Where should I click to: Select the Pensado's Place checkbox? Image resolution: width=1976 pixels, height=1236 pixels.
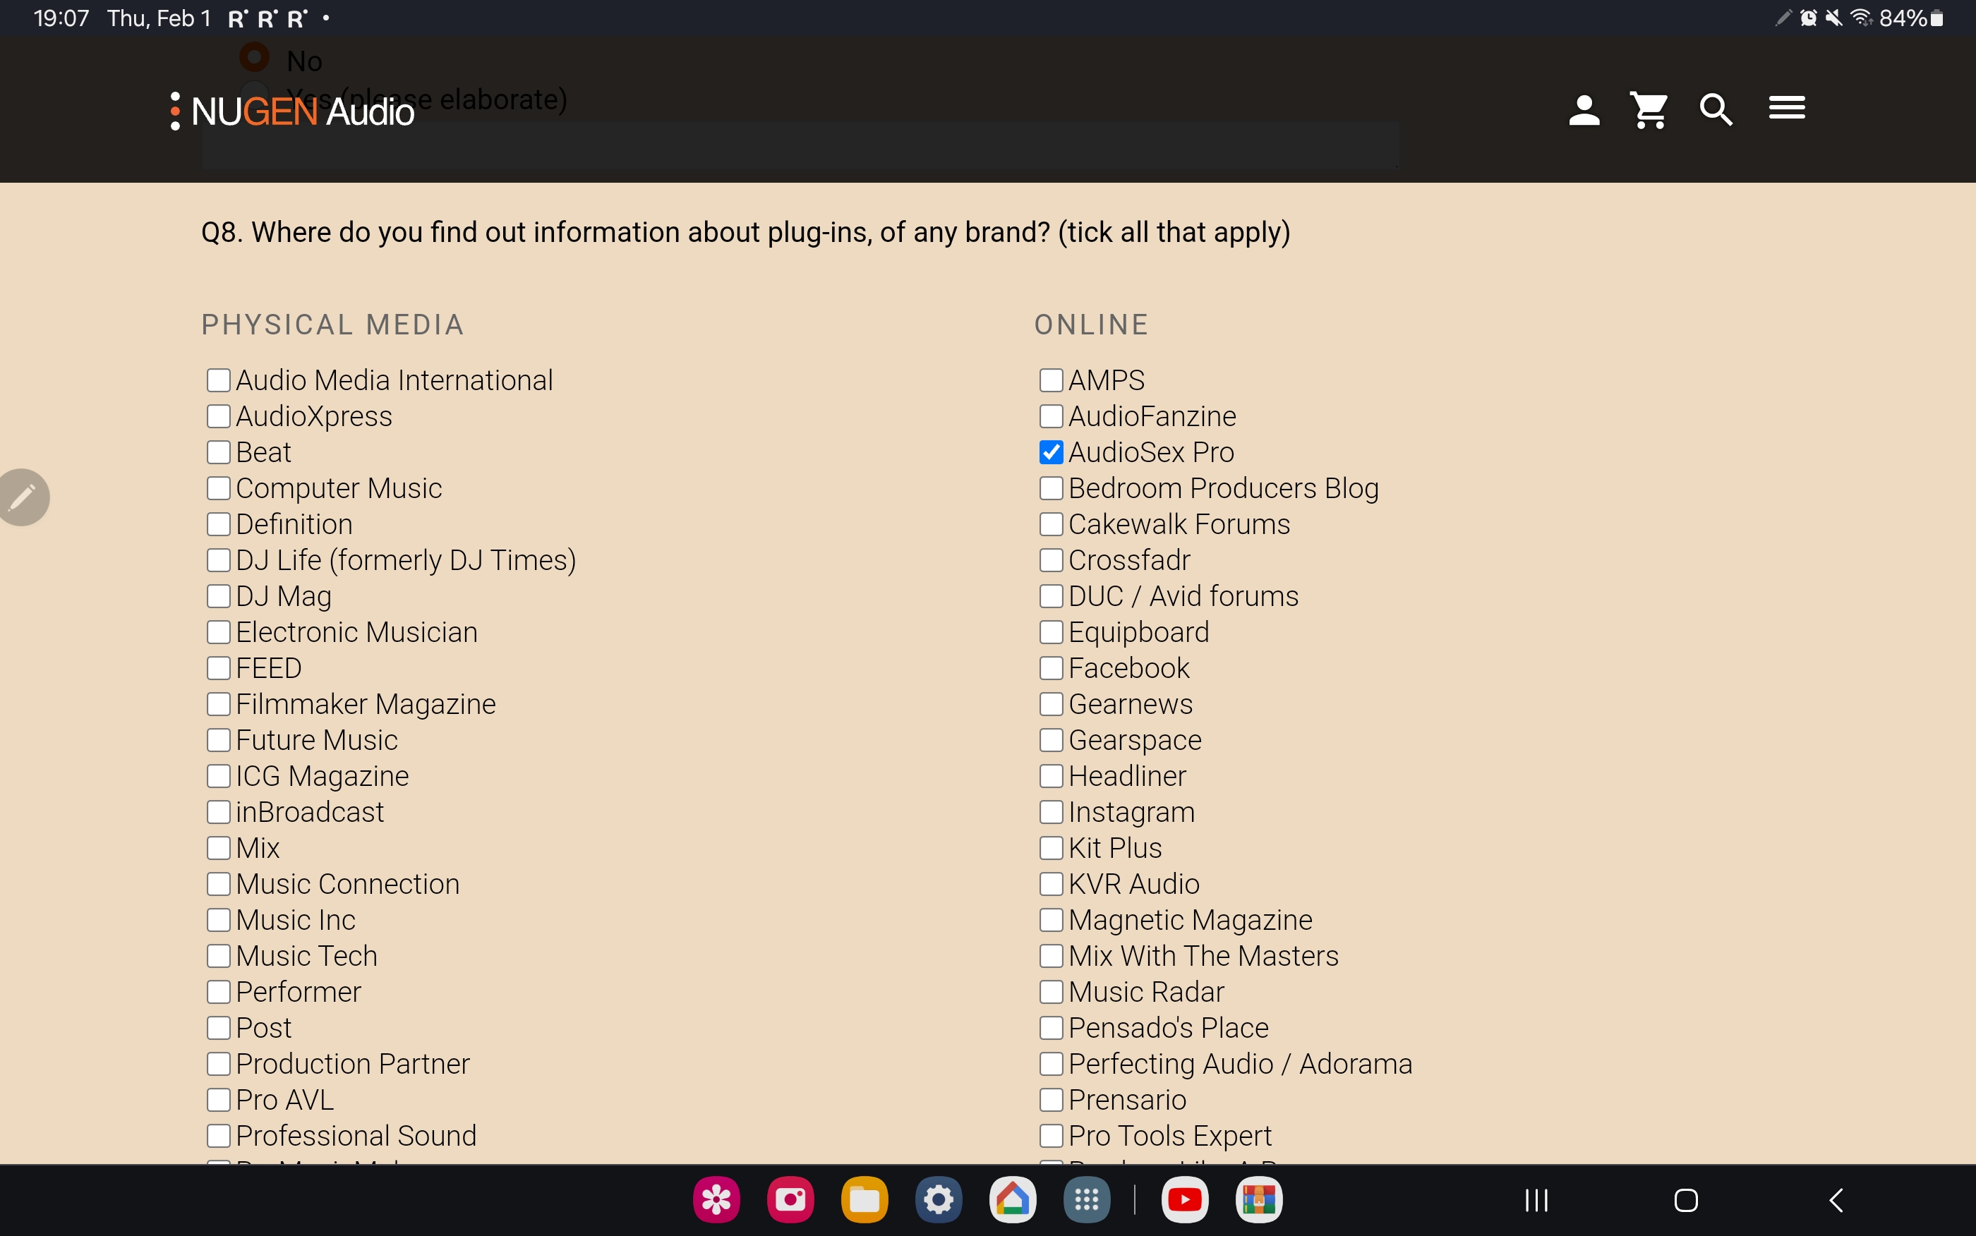pyautogui.click(x=1052, y=1028)
